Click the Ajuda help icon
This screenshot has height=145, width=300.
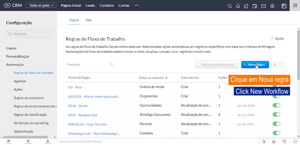click(x=272, y=39)
